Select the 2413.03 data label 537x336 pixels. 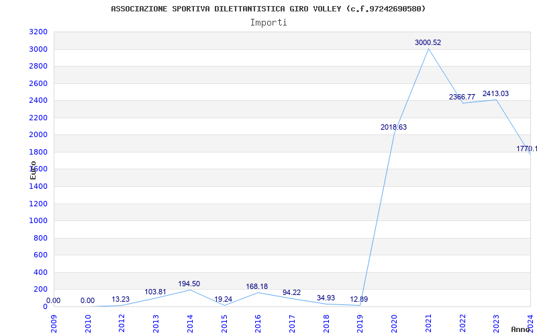[495, 93]
